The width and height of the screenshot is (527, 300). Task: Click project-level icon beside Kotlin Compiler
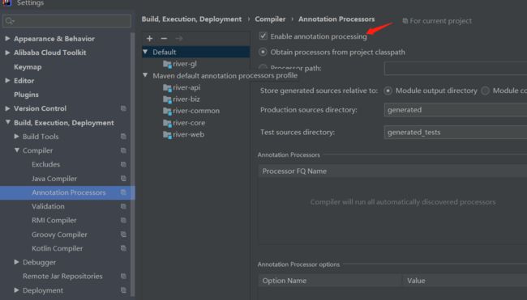[x=123, y=248]
